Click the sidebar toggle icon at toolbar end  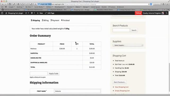(168, 4)
